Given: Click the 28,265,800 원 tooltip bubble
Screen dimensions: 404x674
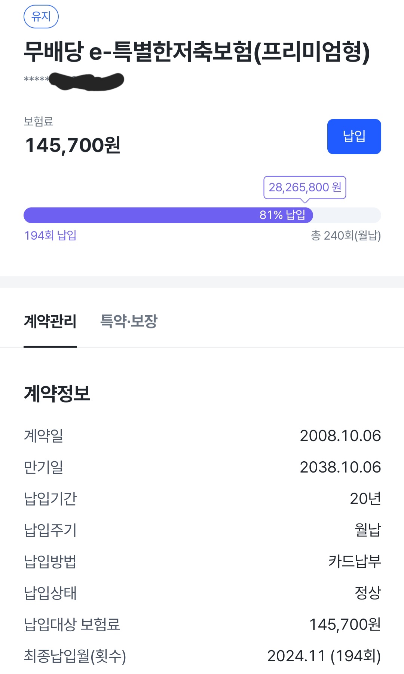Looking at the screenshot, I should (x=304, y=187).
